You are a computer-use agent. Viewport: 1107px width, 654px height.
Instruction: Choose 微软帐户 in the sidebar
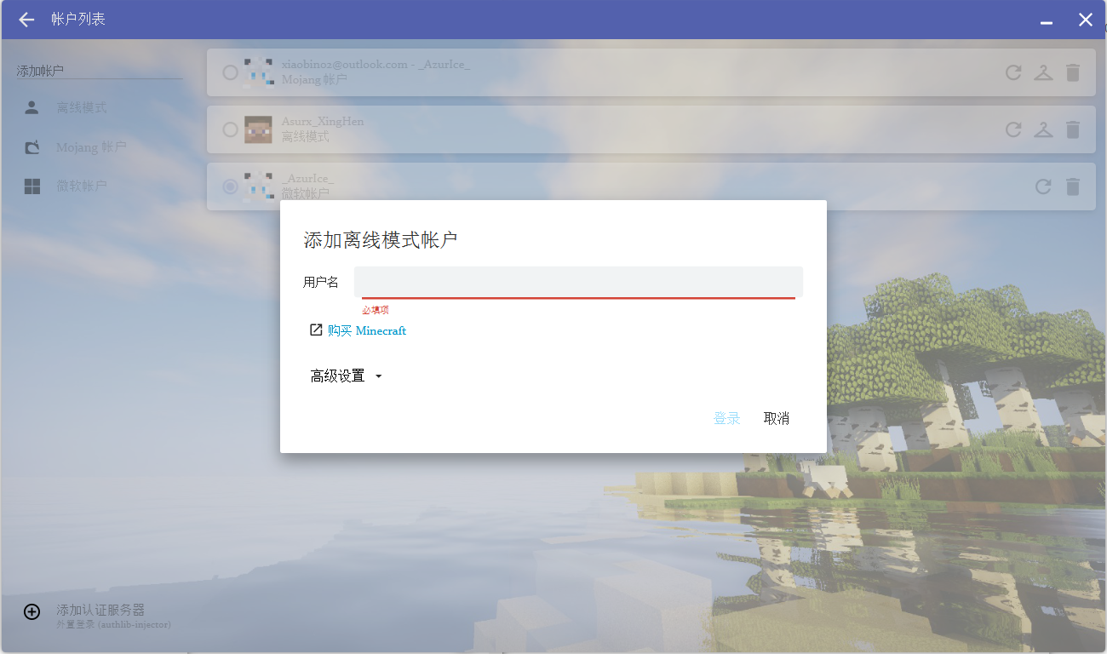tap(81, 186)
